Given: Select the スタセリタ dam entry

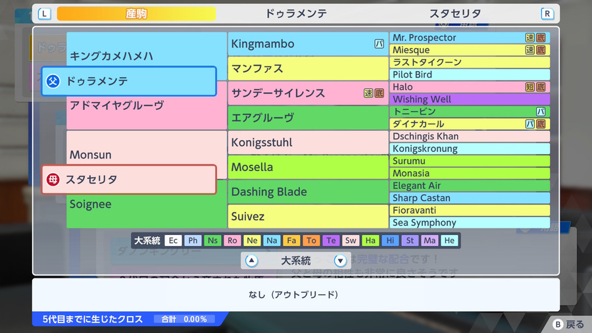Looking at the screenshot, I should point(129,180).
